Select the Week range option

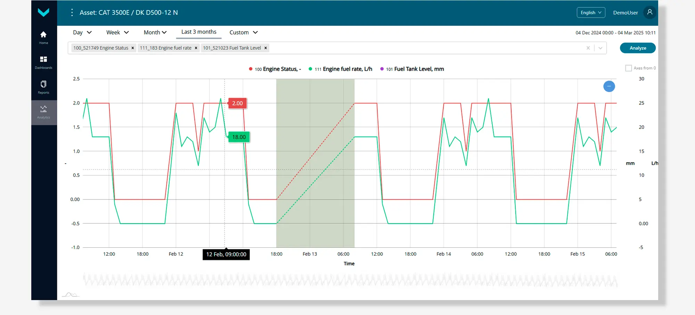(117, 32)
